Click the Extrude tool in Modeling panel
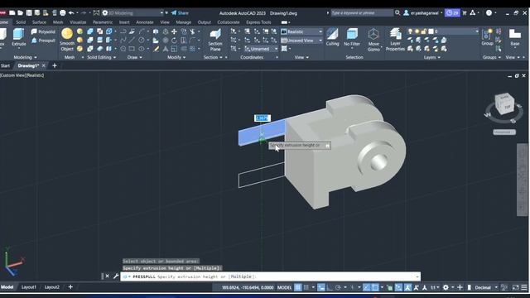This screenshot has height=298, width=530. pyautogui.click(x=18, y=37)
